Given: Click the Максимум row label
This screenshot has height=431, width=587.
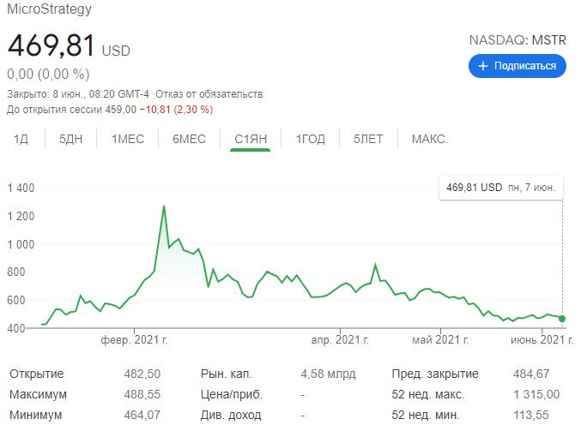Looking at the screenshot, I should point(38,394).
